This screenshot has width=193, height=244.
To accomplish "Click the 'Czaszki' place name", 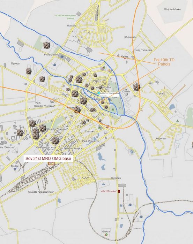I will click(x=89, y=131).
